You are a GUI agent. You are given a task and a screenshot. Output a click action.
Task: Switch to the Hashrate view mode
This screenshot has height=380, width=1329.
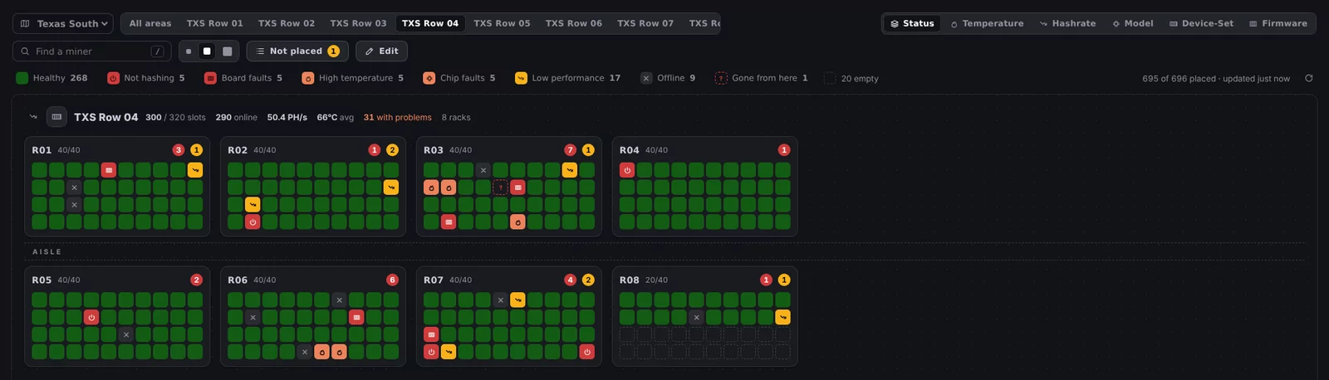click(x=1067, y=23)
